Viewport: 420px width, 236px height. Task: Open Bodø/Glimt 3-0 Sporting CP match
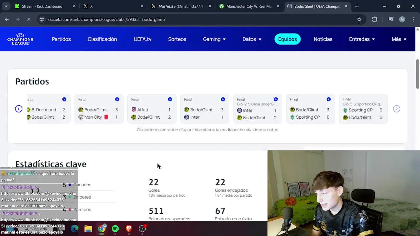(x=310, y=109)
